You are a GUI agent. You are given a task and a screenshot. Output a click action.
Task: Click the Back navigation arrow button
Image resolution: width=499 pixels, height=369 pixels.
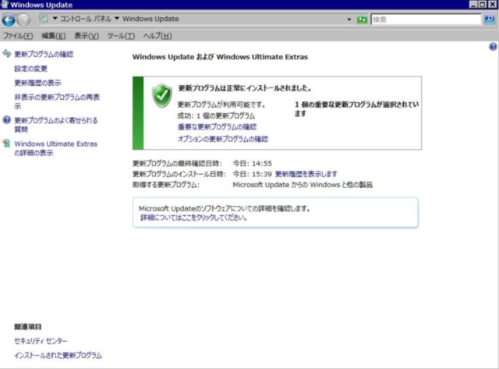(x=9, y=20)
